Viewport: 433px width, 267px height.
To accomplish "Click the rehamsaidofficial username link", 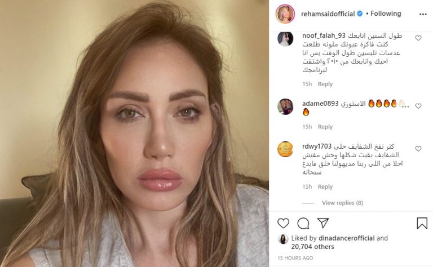I will coord(328,14).
